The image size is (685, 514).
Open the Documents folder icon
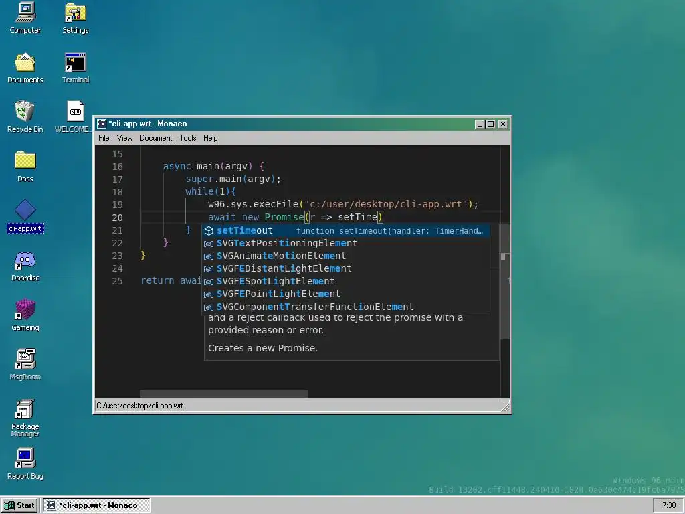25,68
